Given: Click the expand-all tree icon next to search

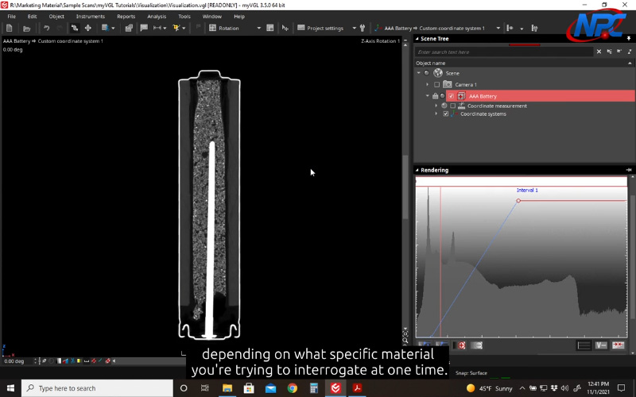Looking at the screenshot, I should click(609, 52).
